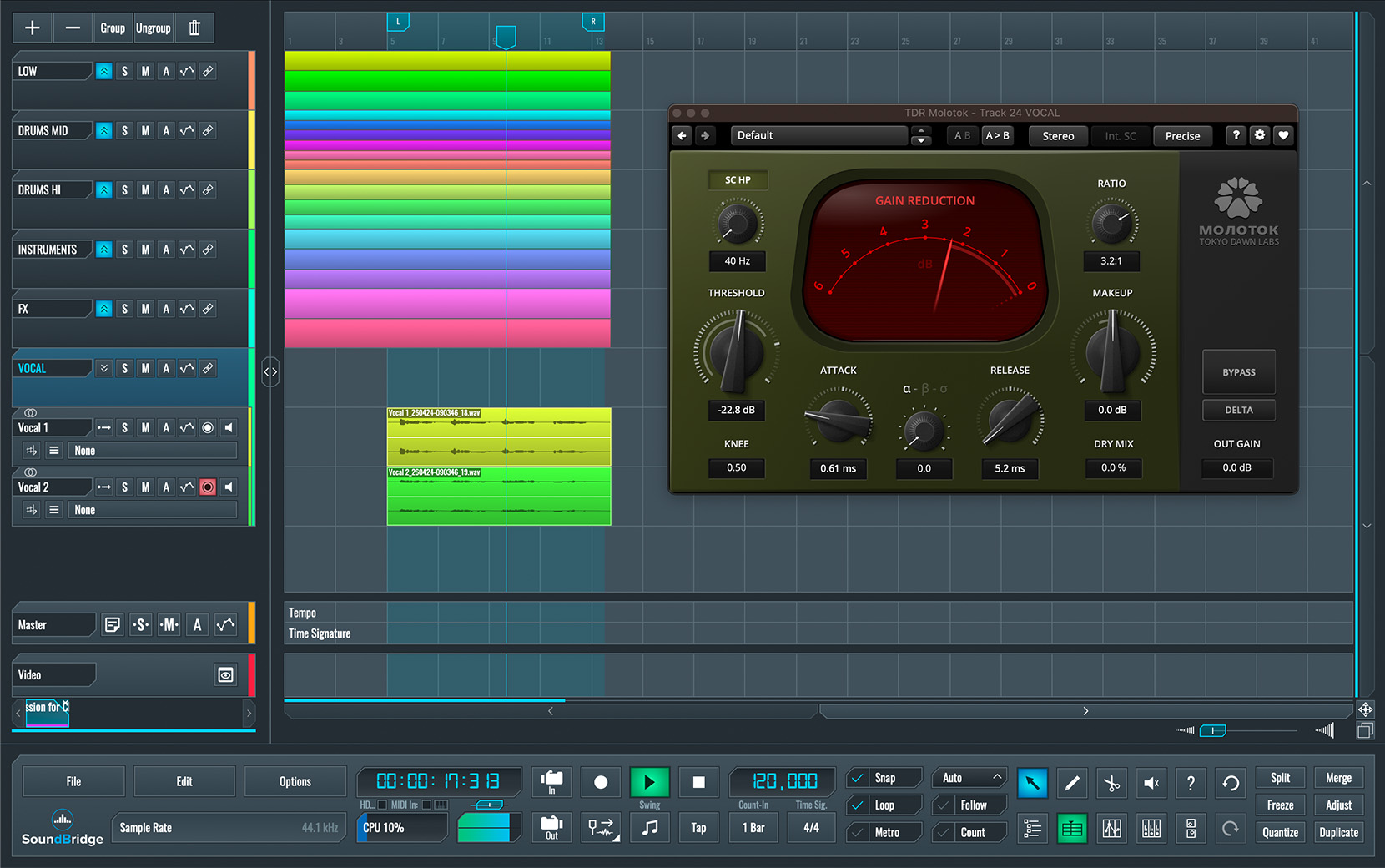
Task: Collapse the INSTRUMENTS group chevron
Action: tap(103, 250)
